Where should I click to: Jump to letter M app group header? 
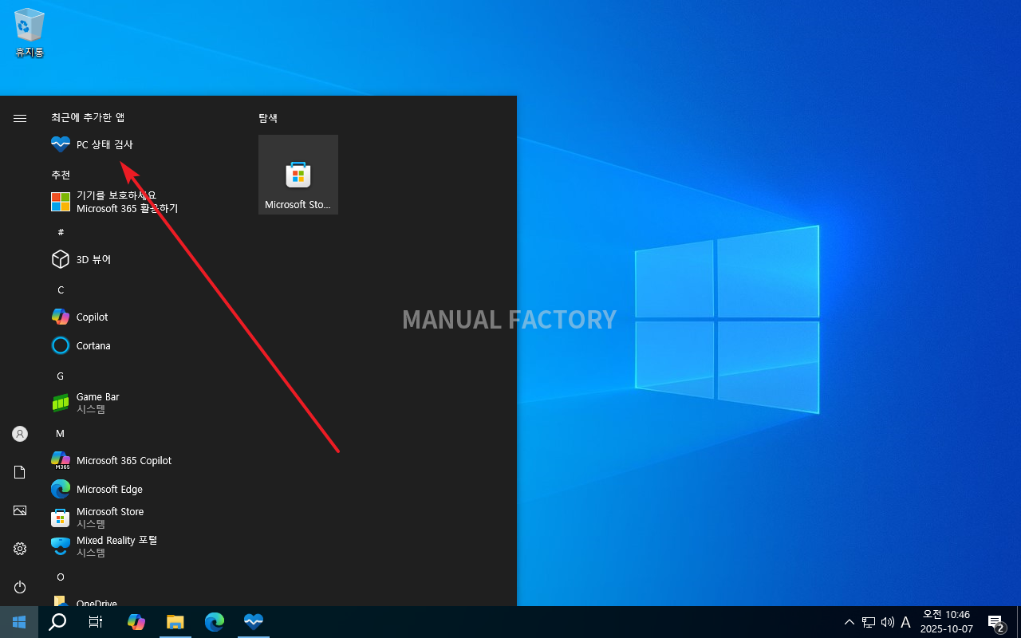tap(60, 433)
